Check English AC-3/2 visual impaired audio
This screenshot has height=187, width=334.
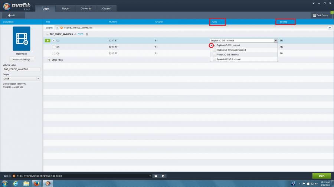point(214,50)
